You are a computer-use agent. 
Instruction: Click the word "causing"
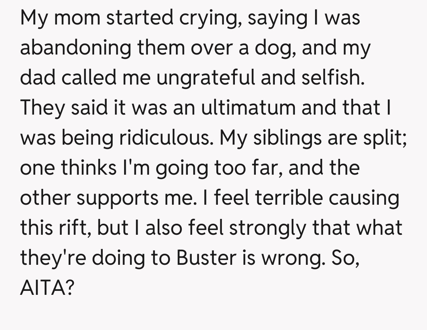click(x=364, y=198)
